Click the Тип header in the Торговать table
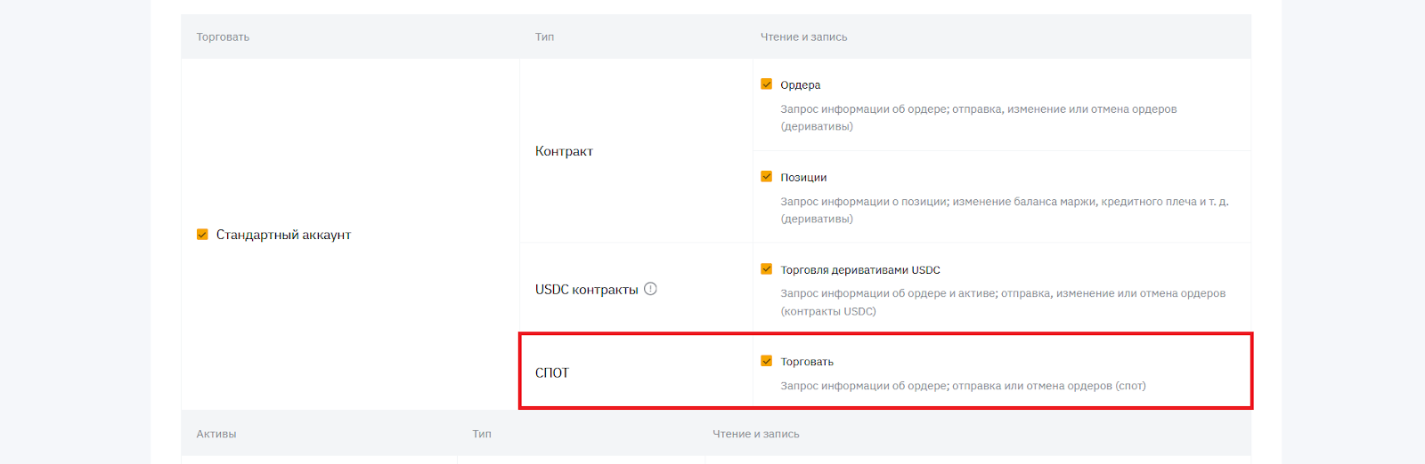This screenshot has height=464, width=1425. pos(544,37)
